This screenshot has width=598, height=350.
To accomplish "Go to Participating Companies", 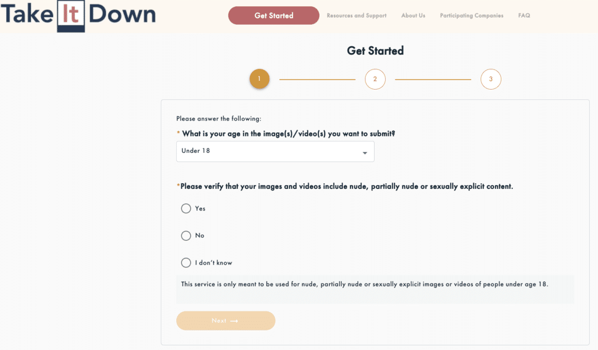I will [472, 15].
